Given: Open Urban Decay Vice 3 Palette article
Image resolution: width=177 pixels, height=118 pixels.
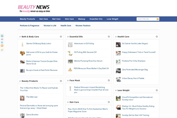Looking at the screenshot, I should coord(133,78).
